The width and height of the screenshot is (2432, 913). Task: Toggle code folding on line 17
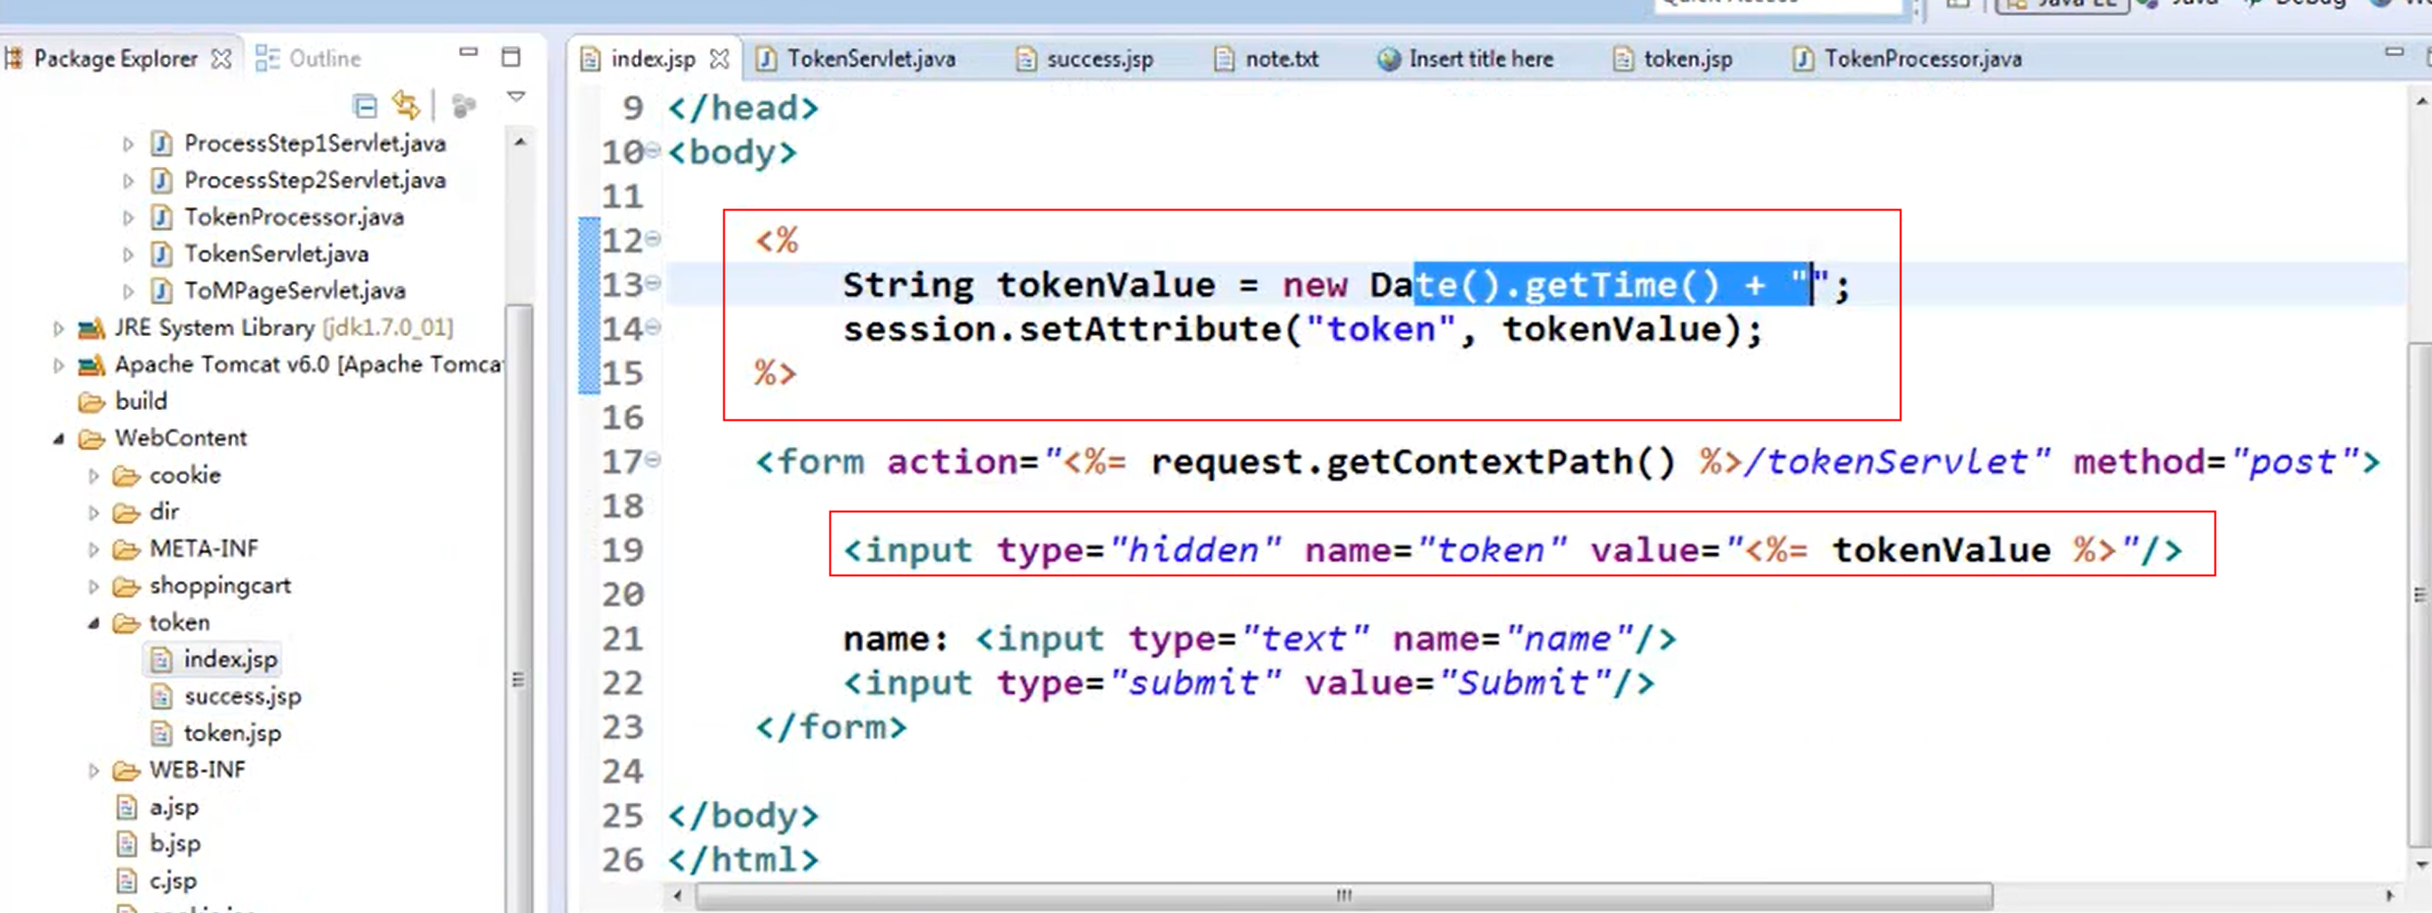coord(653,460)
